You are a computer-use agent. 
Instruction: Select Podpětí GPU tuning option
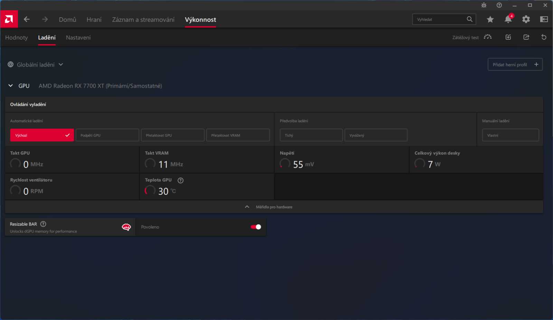pos(107,135)
